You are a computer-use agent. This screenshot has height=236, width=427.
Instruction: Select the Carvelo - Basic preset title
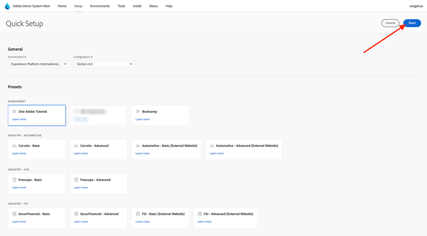29,146
